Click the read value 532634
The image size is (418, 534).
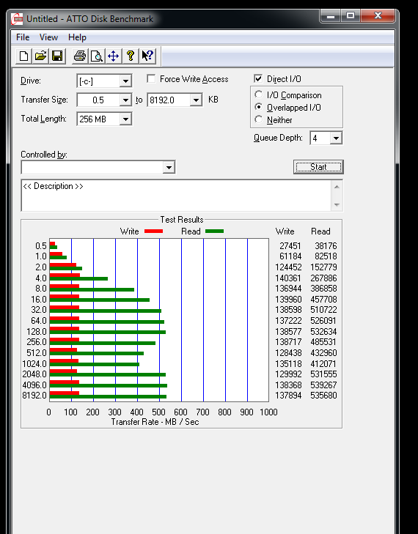[x=323, y=331]
